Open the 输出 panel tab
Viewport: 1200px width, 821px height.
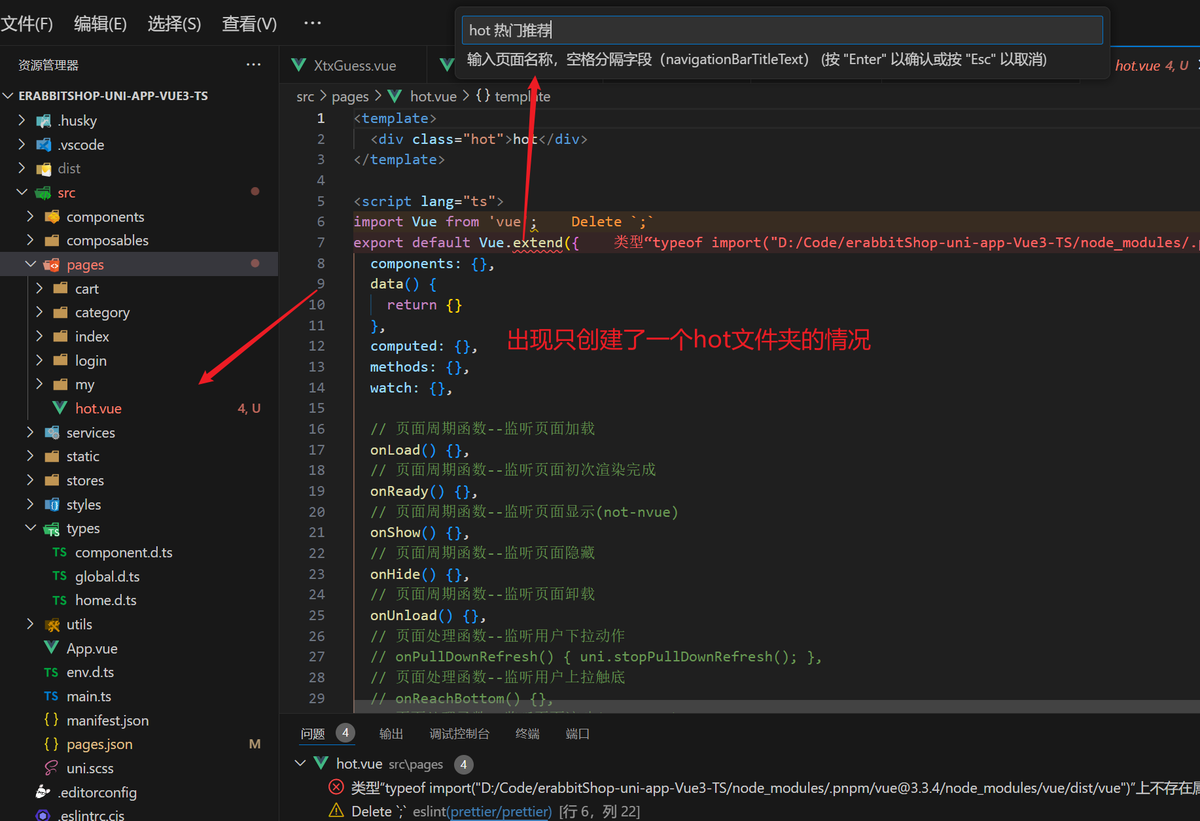(x=391, y=734)
